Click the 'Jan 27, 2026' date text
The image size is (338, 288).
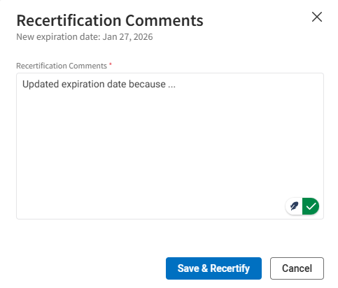[127, 37]
